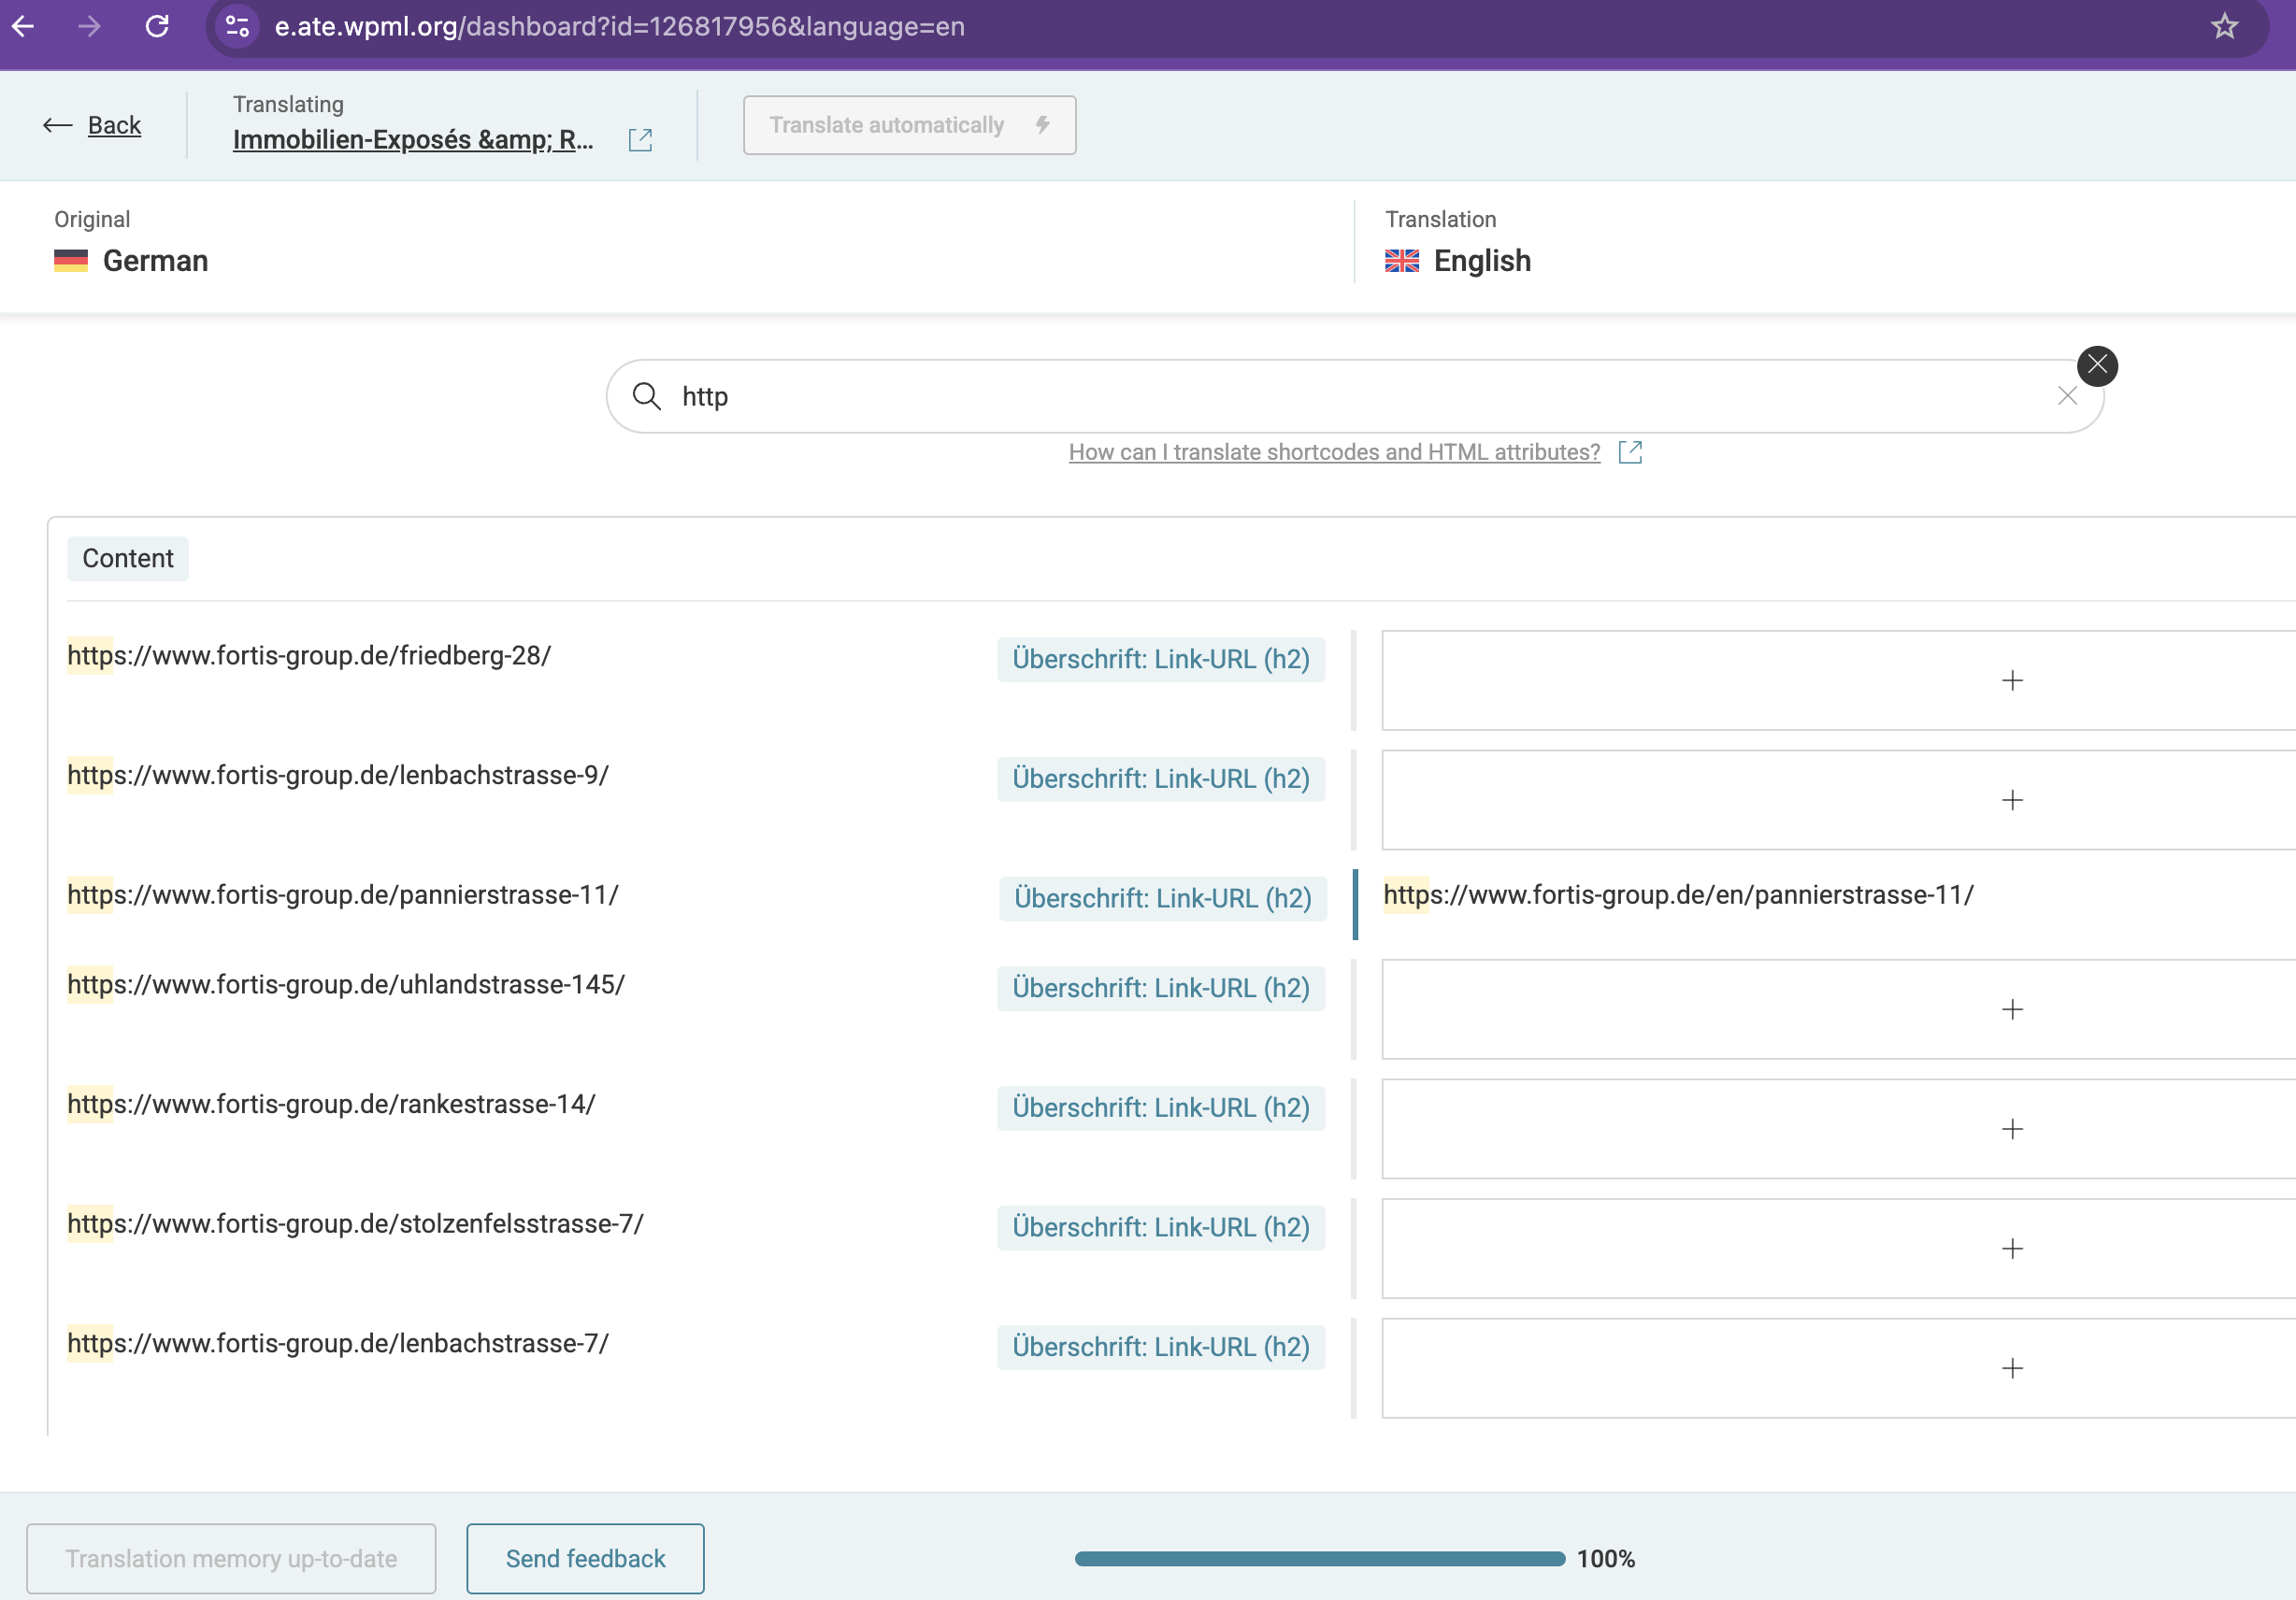The width and height of the screenshot is (2296, 1600).
Task: Click the magnifier icon in the search field
Action: pyautogui.click(x=647, y=396)
